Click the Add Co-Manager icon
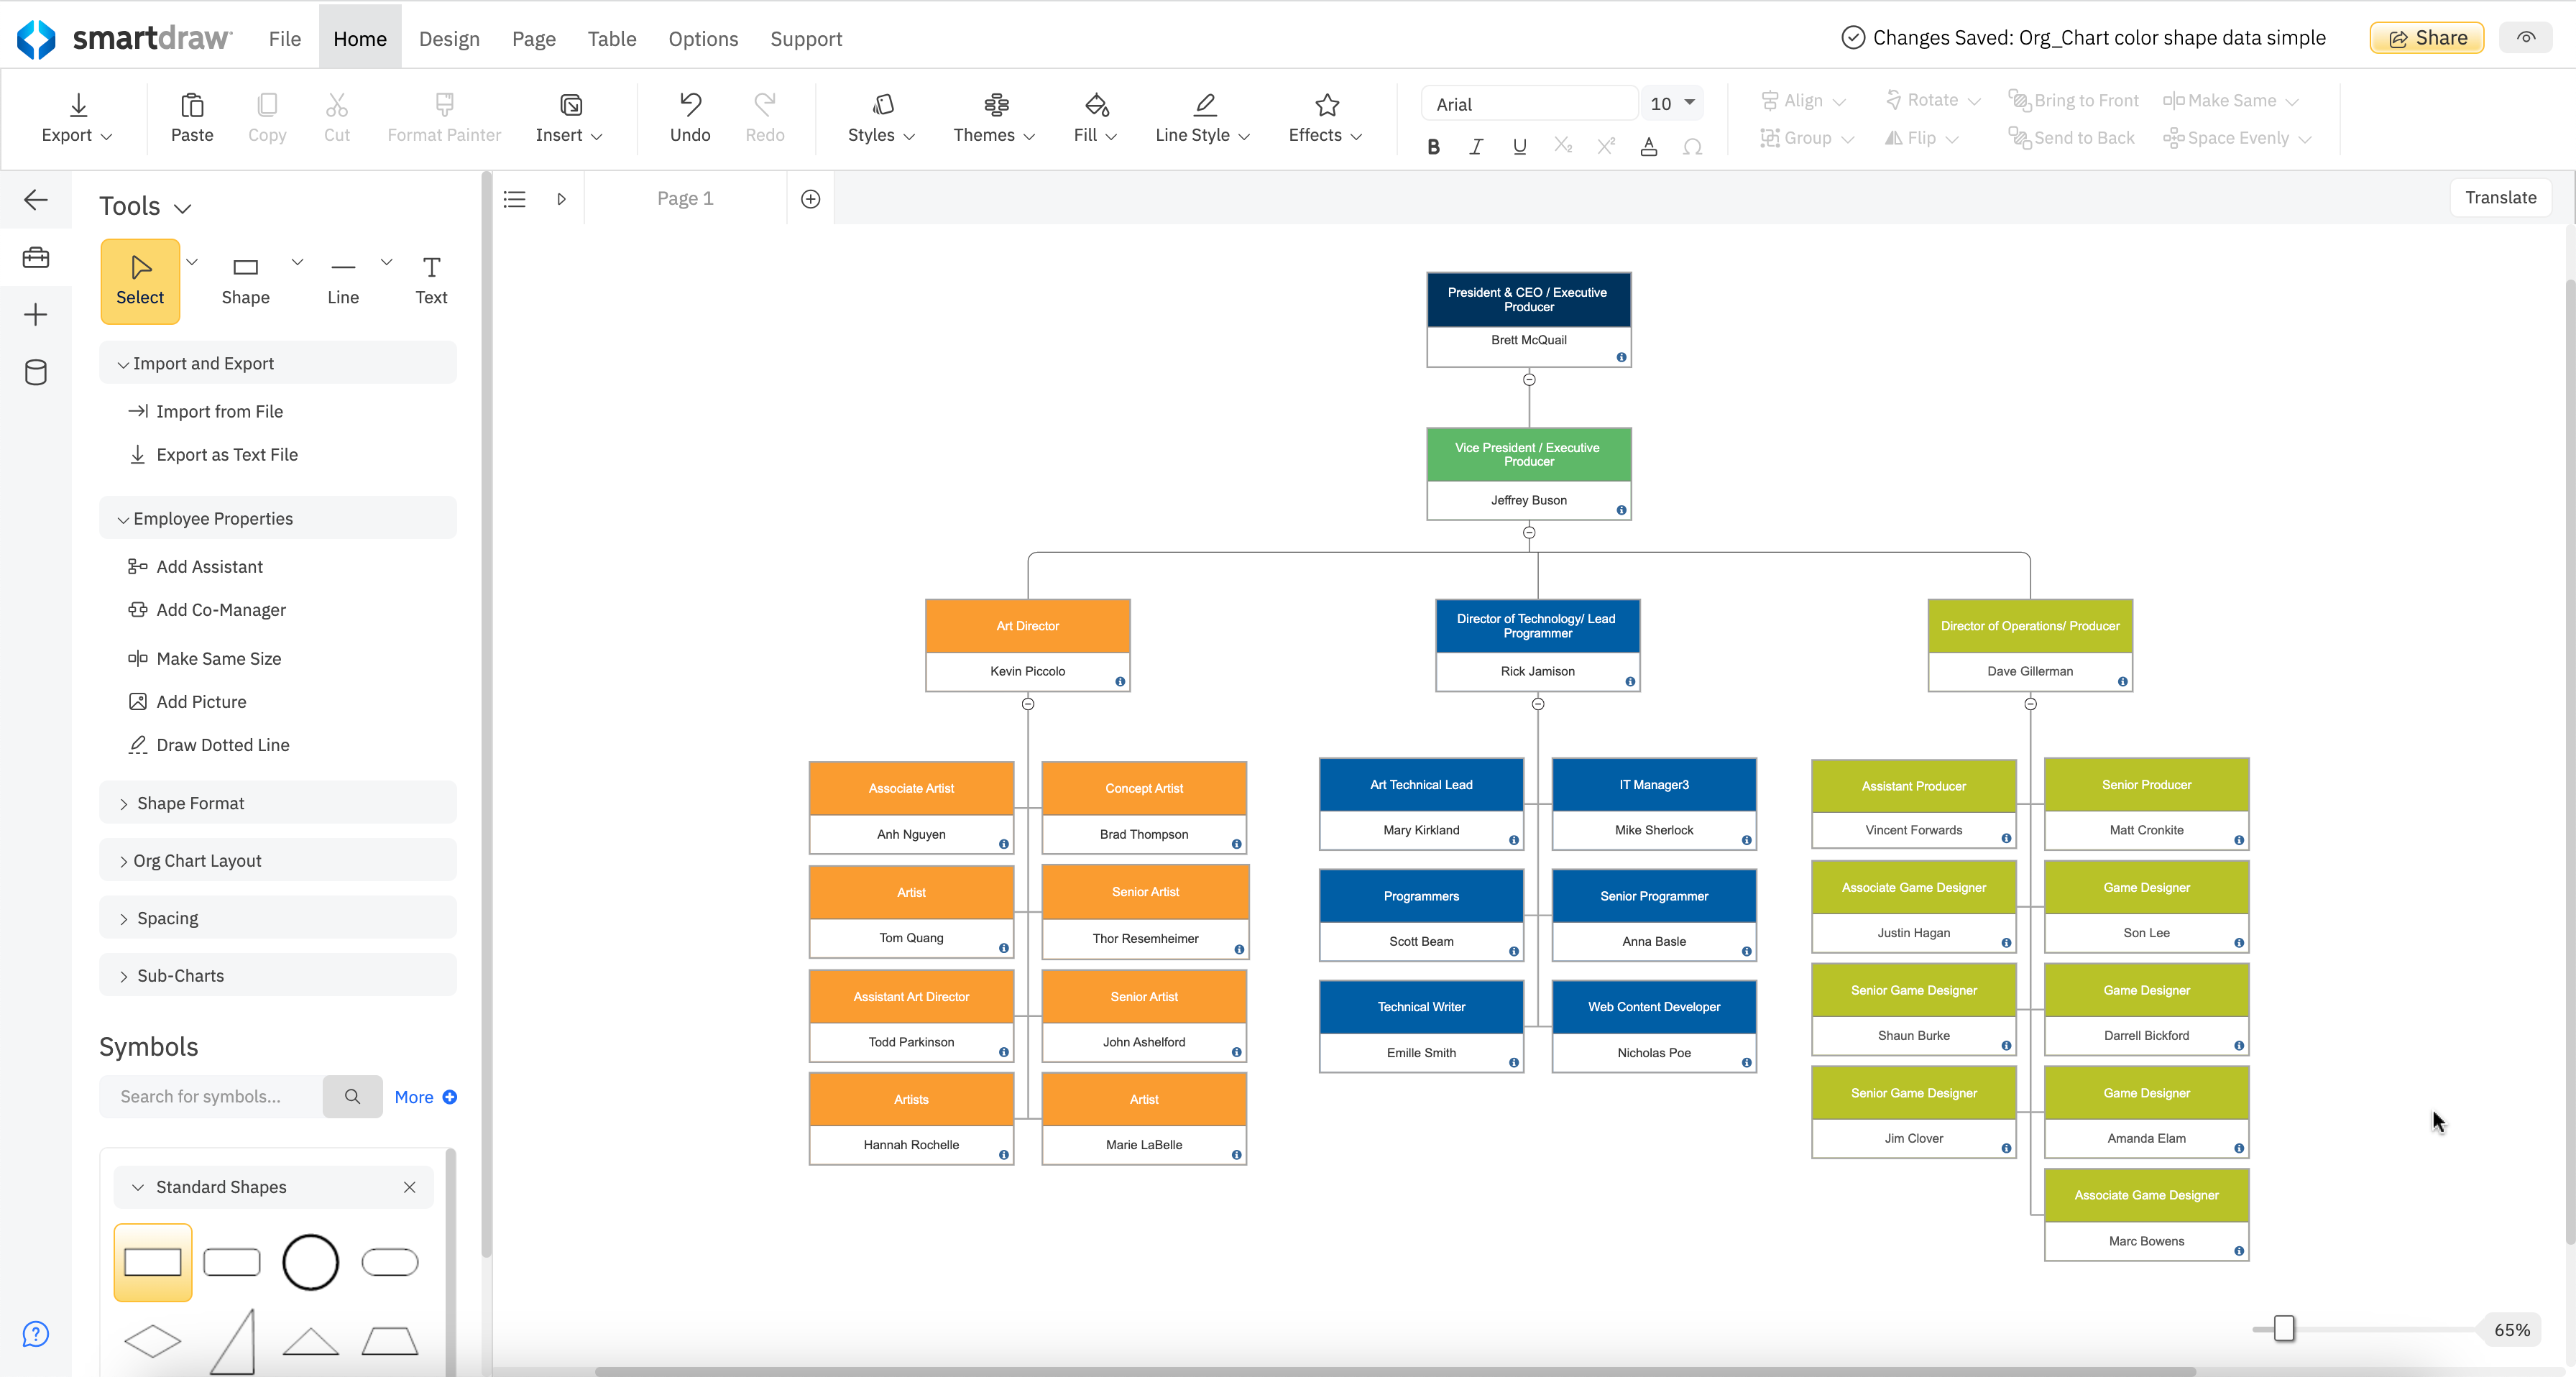Viewport: 2576px width, 1377px height. (x=138, y=609)
